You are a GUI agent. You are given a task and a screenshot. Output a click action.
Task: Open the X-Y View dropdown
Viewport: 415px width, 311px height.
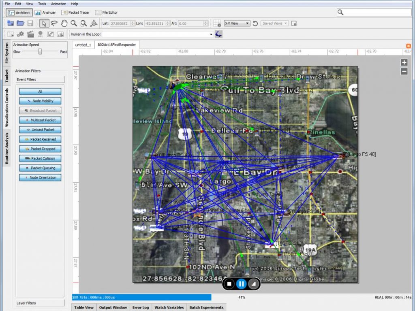(x=237, y=23)
